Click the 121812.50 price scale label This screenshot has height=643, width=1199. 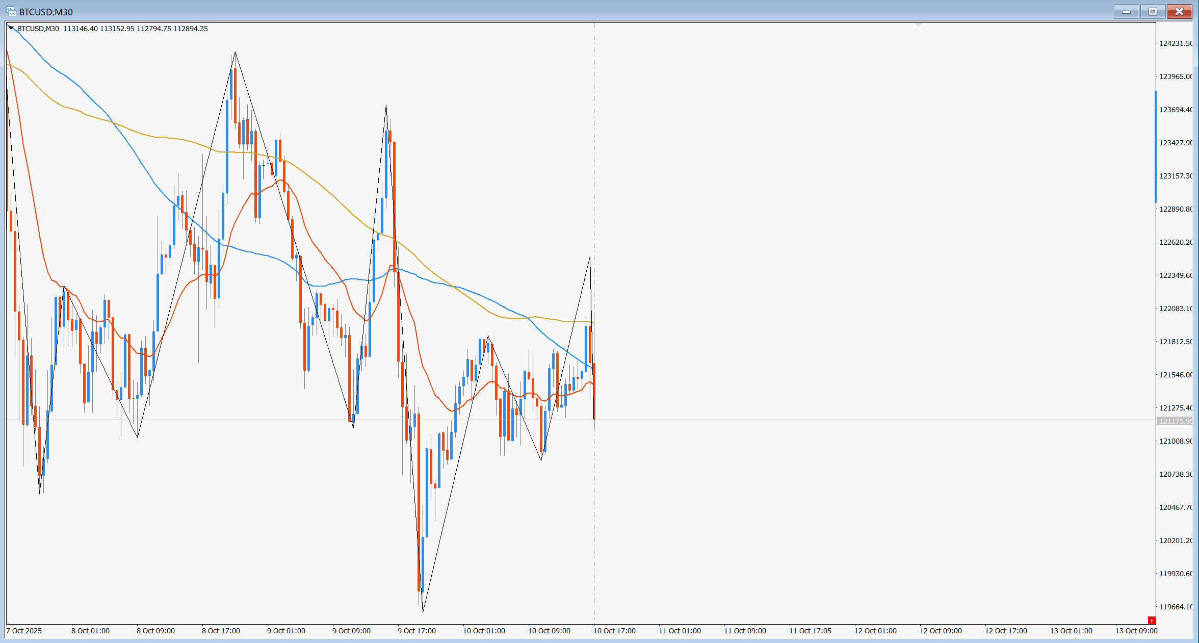point(1176,342)
